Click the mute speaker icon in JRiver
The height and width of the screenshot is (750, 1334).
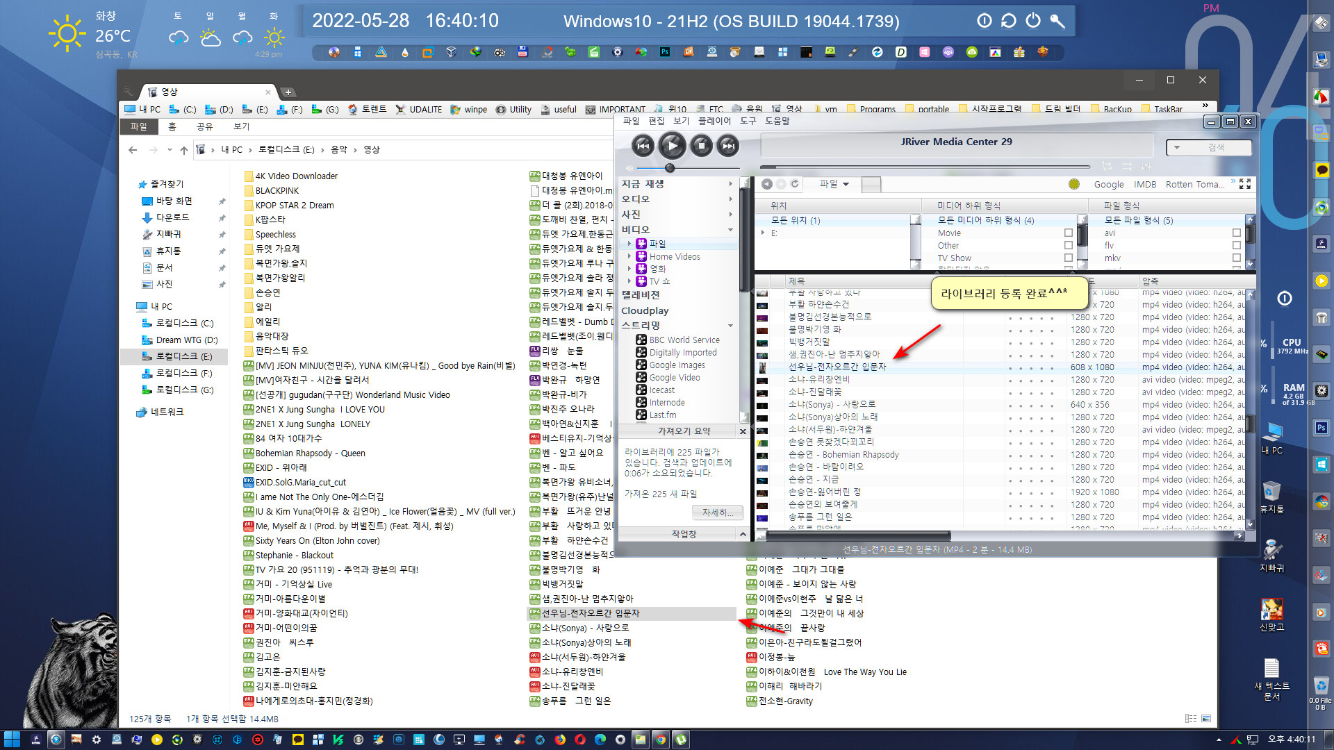(629, 168)
